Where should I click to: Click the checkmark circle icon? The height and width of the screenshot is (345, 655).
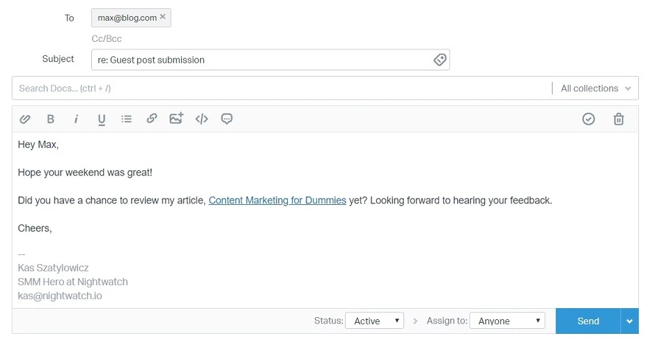(x=589, y=119)
